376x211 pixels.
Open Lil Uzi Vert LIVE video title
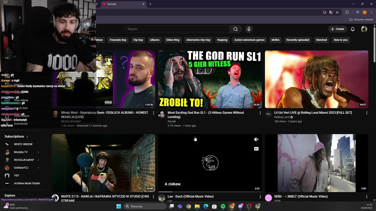click(313, 113)
